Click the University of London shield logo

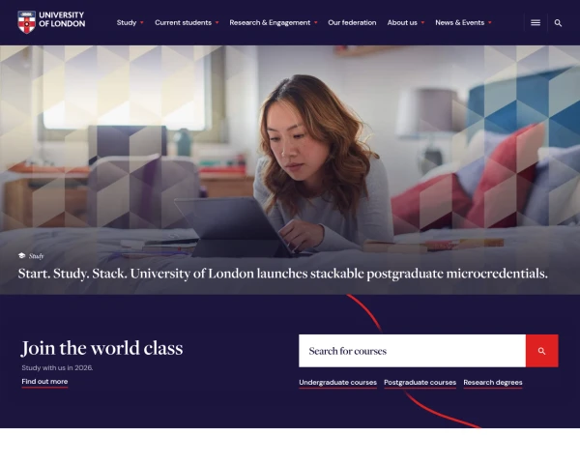27,22
